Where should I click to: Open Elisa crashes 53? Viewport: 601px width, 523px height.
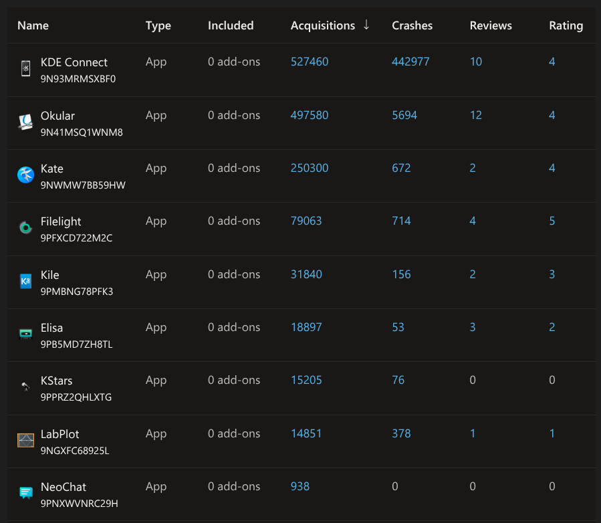pos(398,328)
